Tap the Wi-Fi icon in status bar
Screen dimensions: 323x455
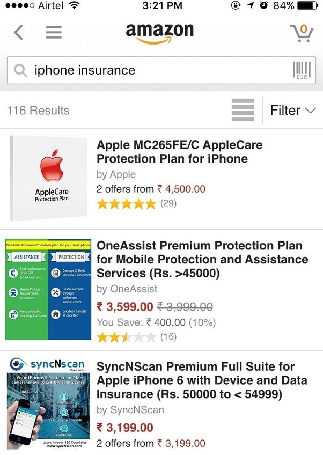[x=75, y=6]
